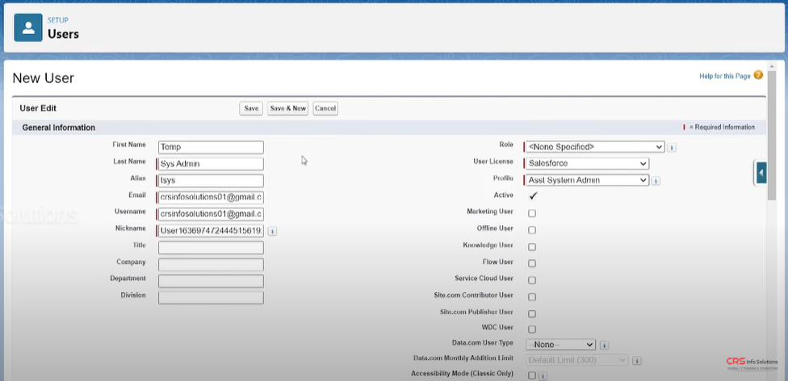Toggle the Active checkbox

click(x=533, y=196)
